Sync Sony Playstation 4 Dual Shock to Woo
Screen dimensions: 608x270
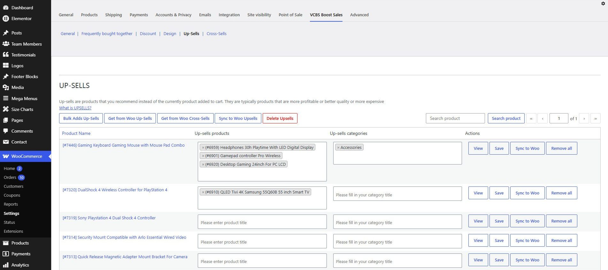[x=527, y=221]
